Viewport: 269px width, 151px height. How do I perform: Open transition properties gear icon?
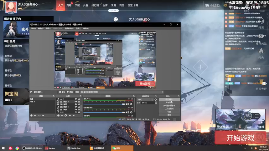[x=156, y=99]
